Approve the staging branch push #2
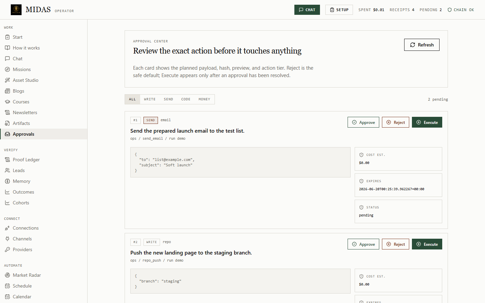Viewport: 485px width, 303px height. (363, 244)
